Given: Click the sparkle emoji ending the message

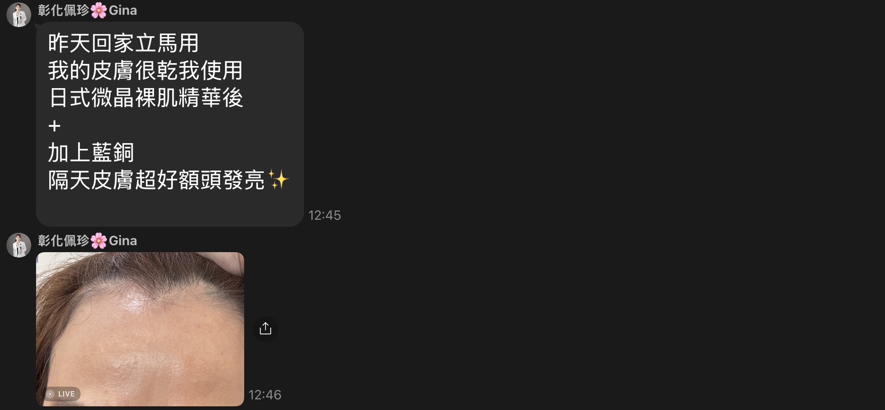Looking at the screenshot, I should tap(278, 180).
